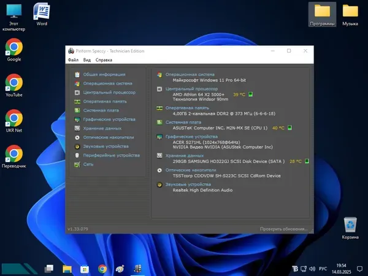Open Chrome from the taskbar
The width and height of the screenshot is (368, 276).
coord(102,269)
